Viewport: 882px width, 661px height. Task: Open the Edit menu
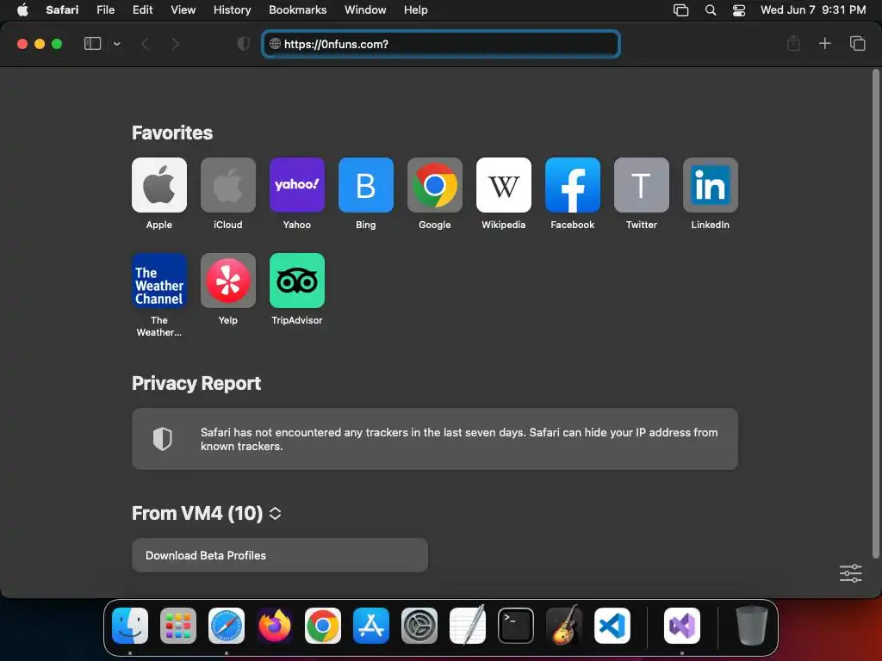coord(142,9)
